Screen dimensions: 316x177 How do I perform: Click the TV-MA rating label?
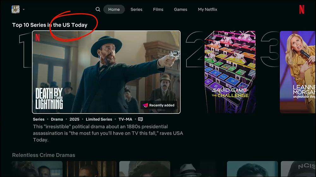point(125,119)
